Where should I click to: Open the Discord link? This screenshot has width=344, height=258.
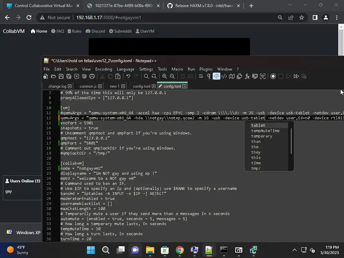(x=95, y=31)
